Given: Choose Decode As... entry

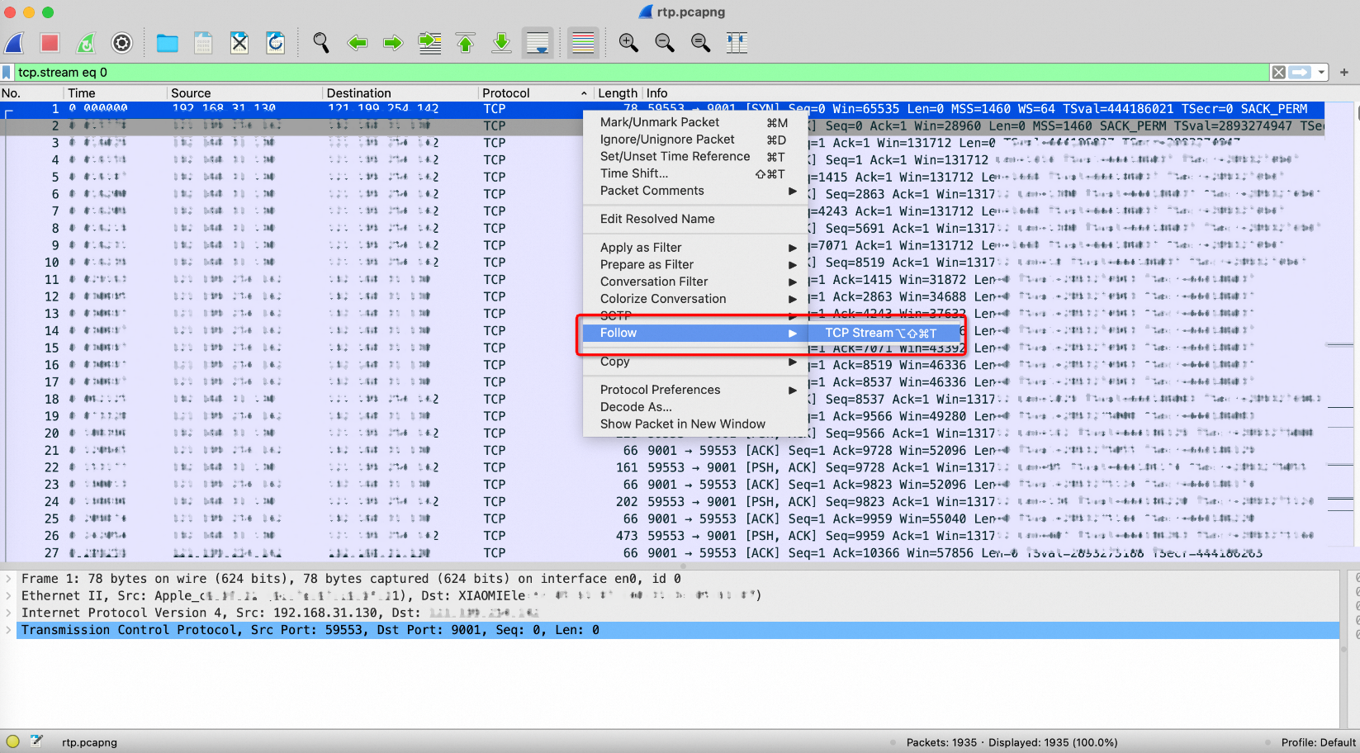Looking at the screenshot, I should coord(694,407).
